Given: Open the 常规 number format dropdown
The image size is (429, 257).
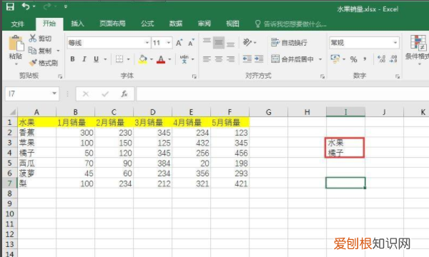Looking at the screenshot, I should coord(395,43).
